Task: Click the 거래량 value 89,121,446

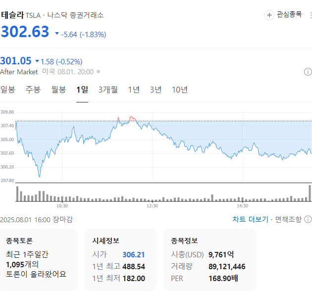Action: (x=227, y=267)
